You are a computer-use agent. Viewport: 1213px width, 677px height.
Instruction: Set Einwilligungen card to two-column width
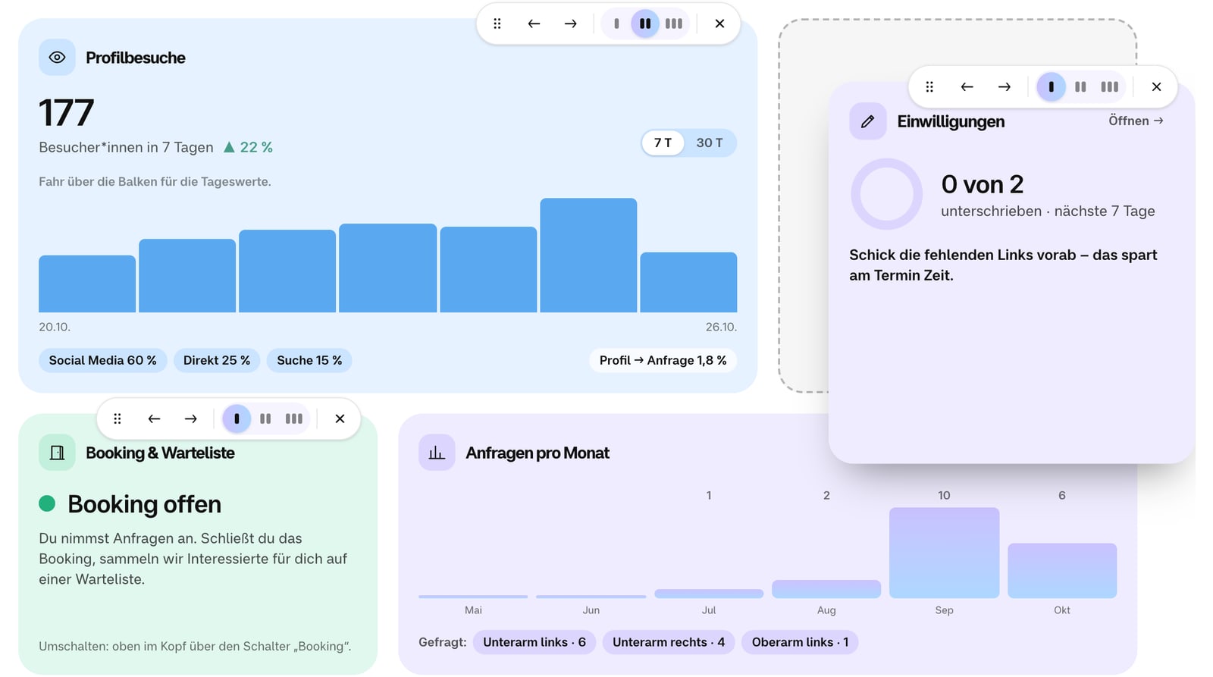[x=1080, y=86]
